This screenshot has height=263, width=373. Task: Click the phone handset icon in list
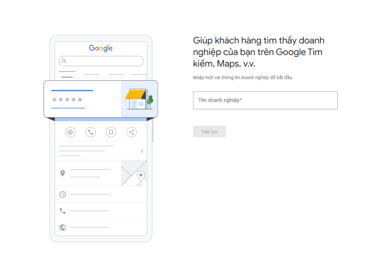[x=63, y=211]
